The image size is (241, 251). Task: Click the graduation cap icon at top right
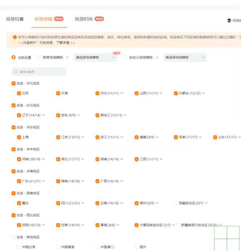229,20
